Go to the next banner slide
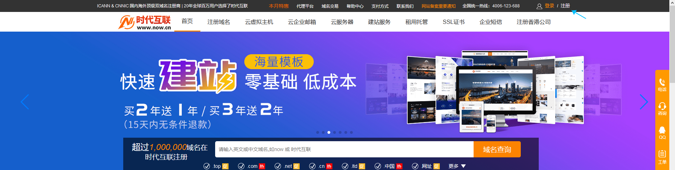The height and width of the screenshot is (170, 675). coord(644,102)
